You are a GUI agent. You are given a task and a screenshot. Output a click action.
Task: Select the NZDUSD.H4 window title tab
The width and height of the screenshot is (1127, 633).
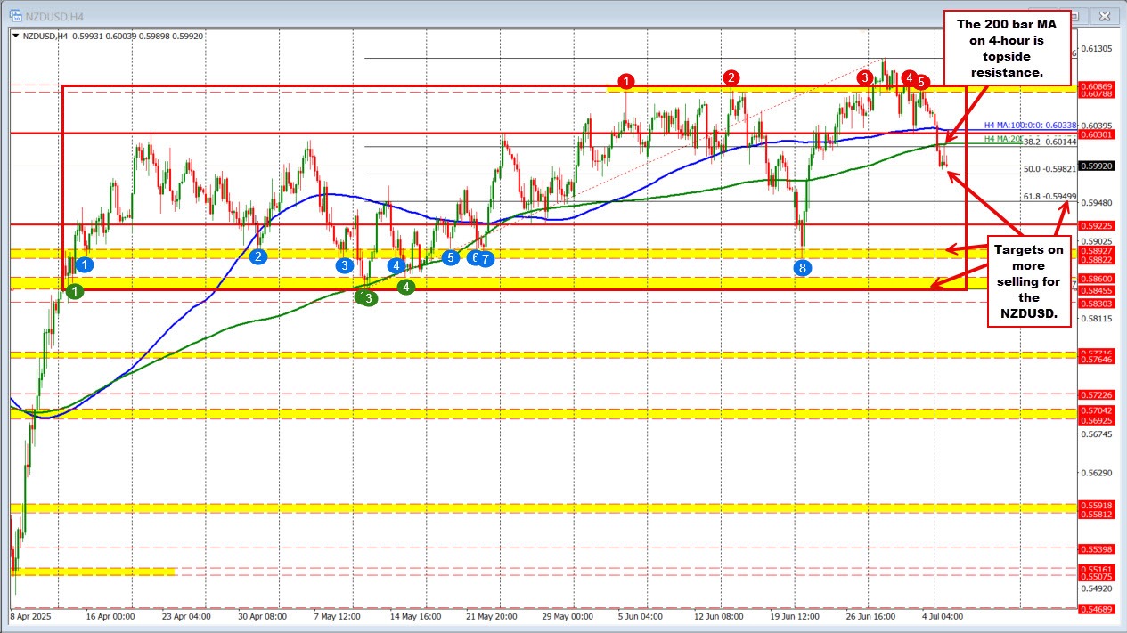(x=53, y=15)
